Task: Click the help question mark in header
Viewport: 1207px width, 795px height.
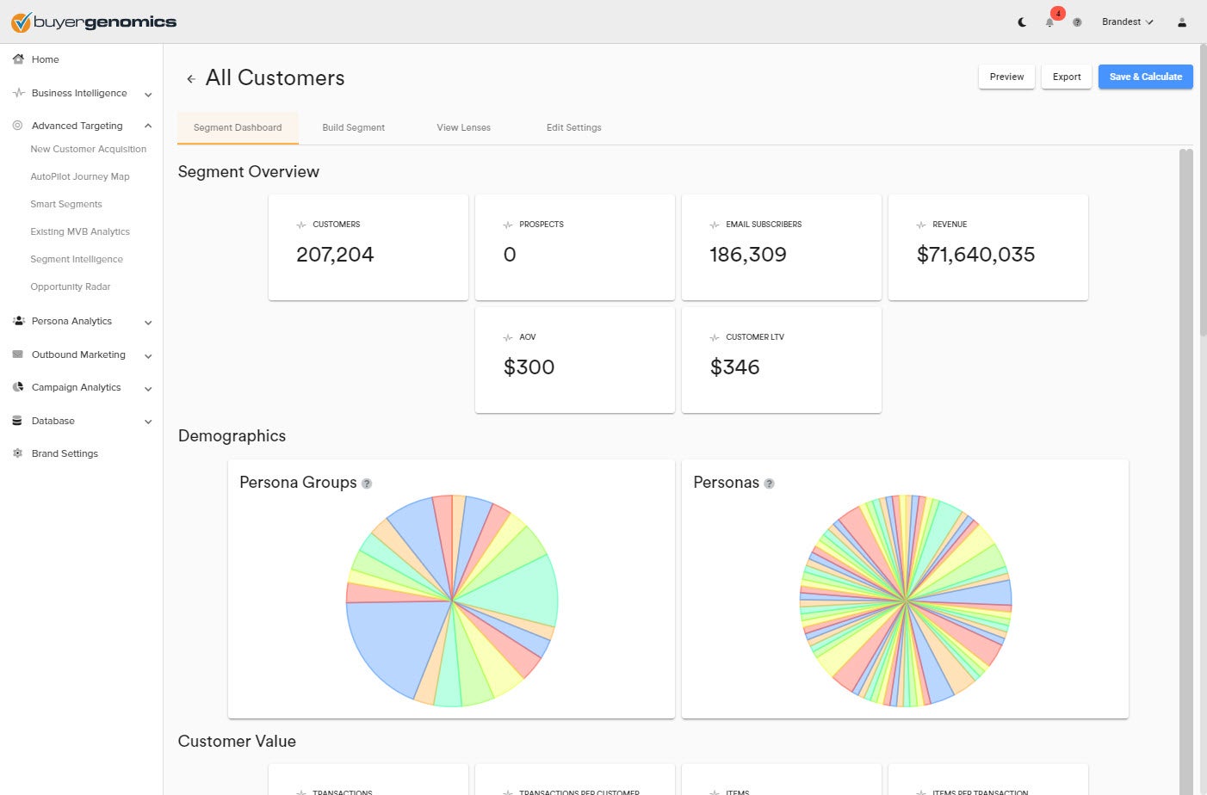Action: coord(1077,22)
